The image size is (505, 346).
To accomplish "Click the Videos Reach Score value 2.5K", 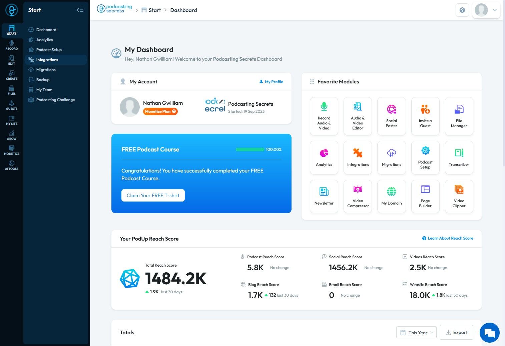I will [x=418, y=268].
